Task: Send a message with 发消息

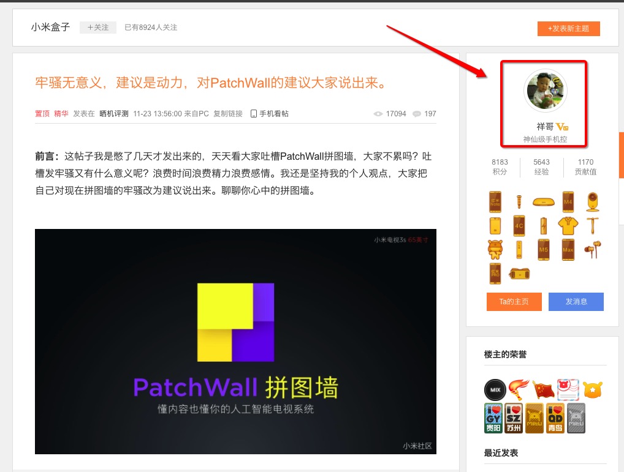Action: tap(576, 302)
